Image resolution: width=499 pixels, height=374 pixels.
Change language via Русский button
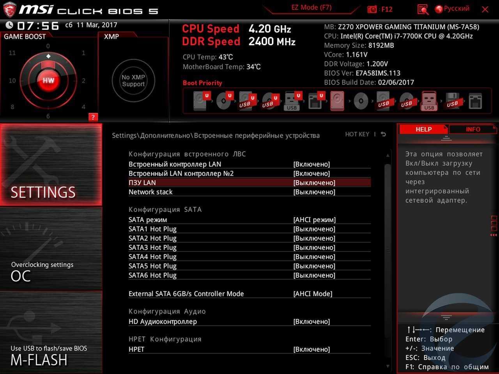coord(452,9)
